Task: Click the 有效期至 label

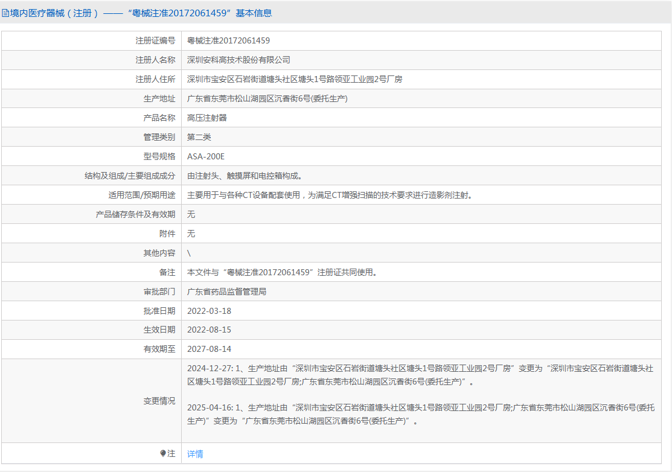Action: (159, 349)
